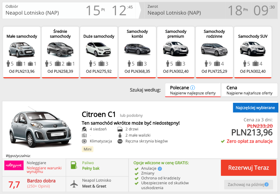The width and height of the screenshot is (280, 194).
Task: Click the checkmark beside Zmiany
Action: (x=137, y=173)
